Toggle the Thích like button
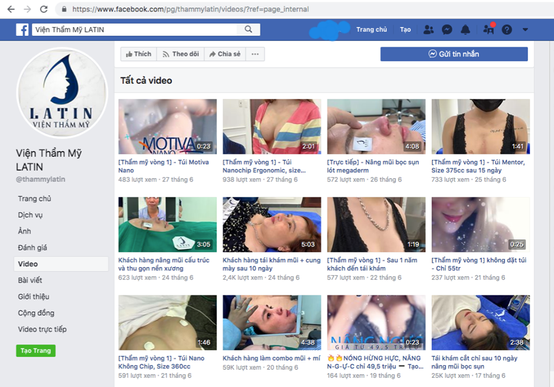This screenshot has height=387, width=554. tap(138, 54)
